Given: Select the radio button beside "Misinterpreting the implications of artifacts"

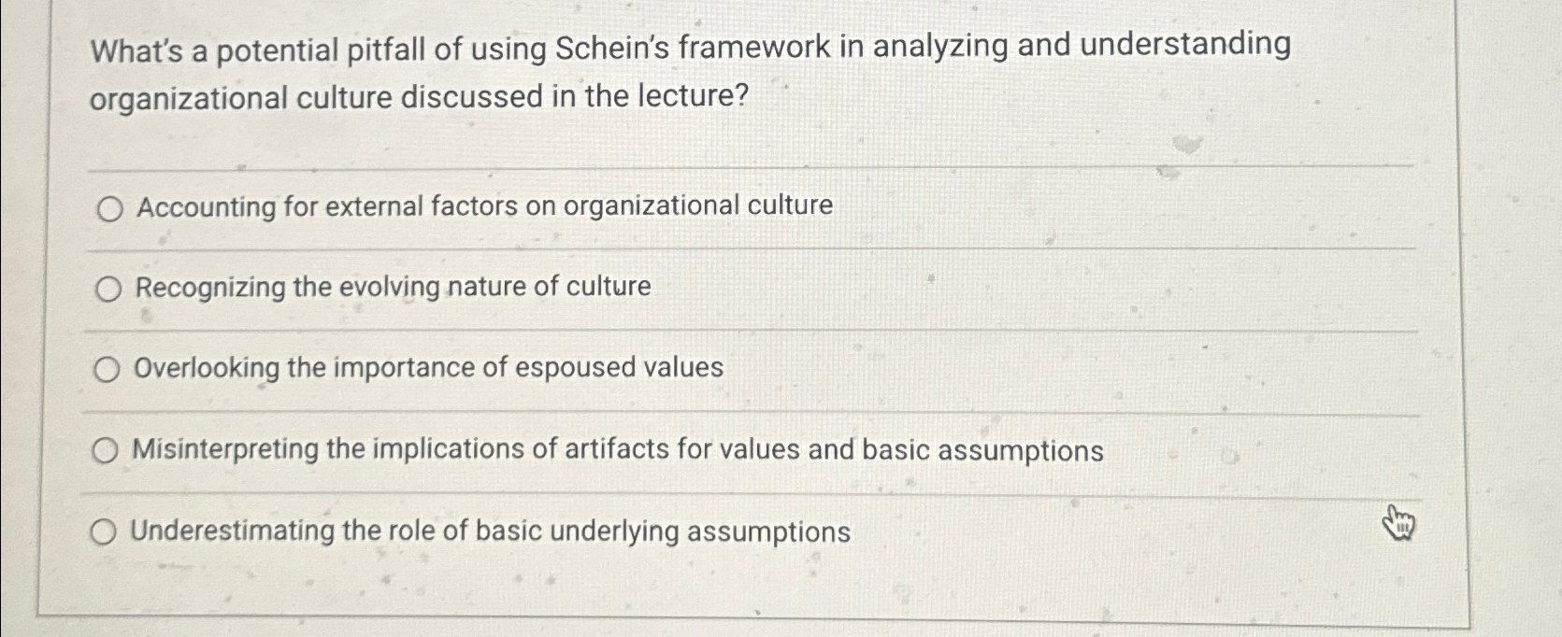Looking at the screenshot, I should (x=107, y=449).
